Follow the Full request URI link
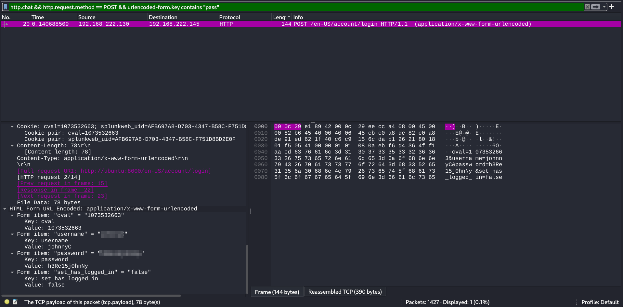Viewport: 623px width, 307px height. (114, 171)
